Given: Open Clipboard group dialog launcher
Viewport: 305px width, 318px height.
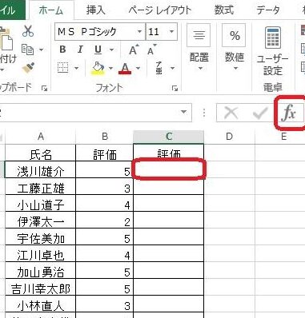Looking at the screenshot, I should [x=44, y=89].
